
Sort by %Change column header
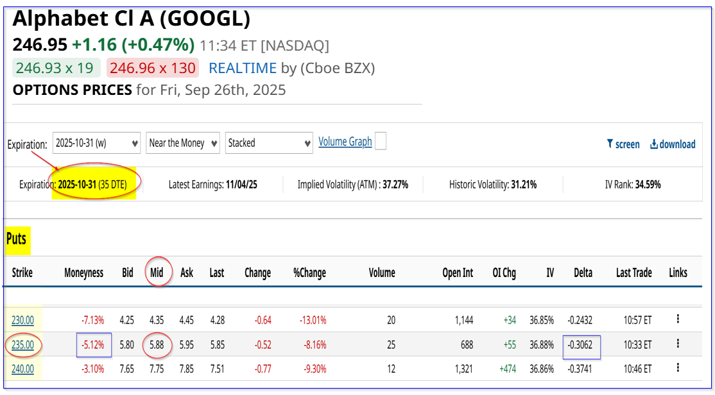309,273
